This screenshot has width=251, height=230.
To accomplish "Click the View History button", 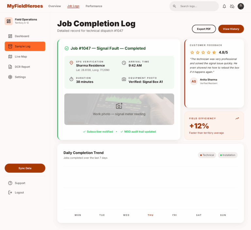I will pyautogui.click(x=231, y=29).
